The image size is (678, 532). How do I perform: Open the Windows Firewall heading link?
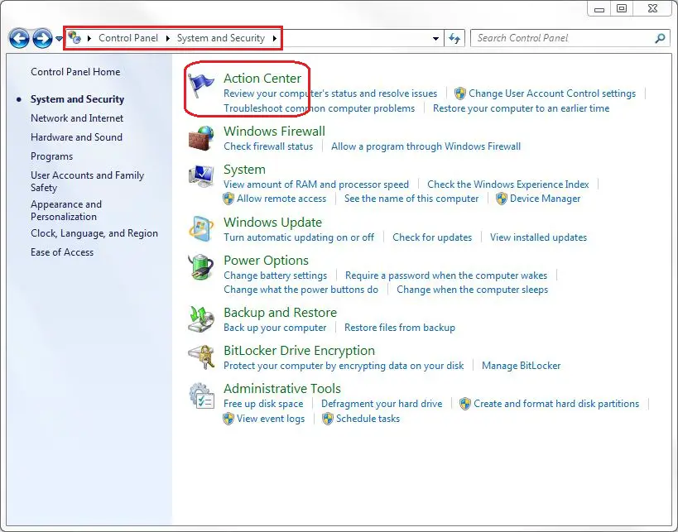pyautogui.click(x=274, y=131)
